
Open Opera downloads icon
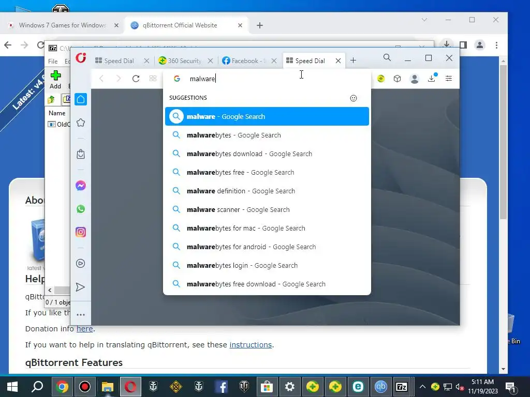click(x=432, y=78)
